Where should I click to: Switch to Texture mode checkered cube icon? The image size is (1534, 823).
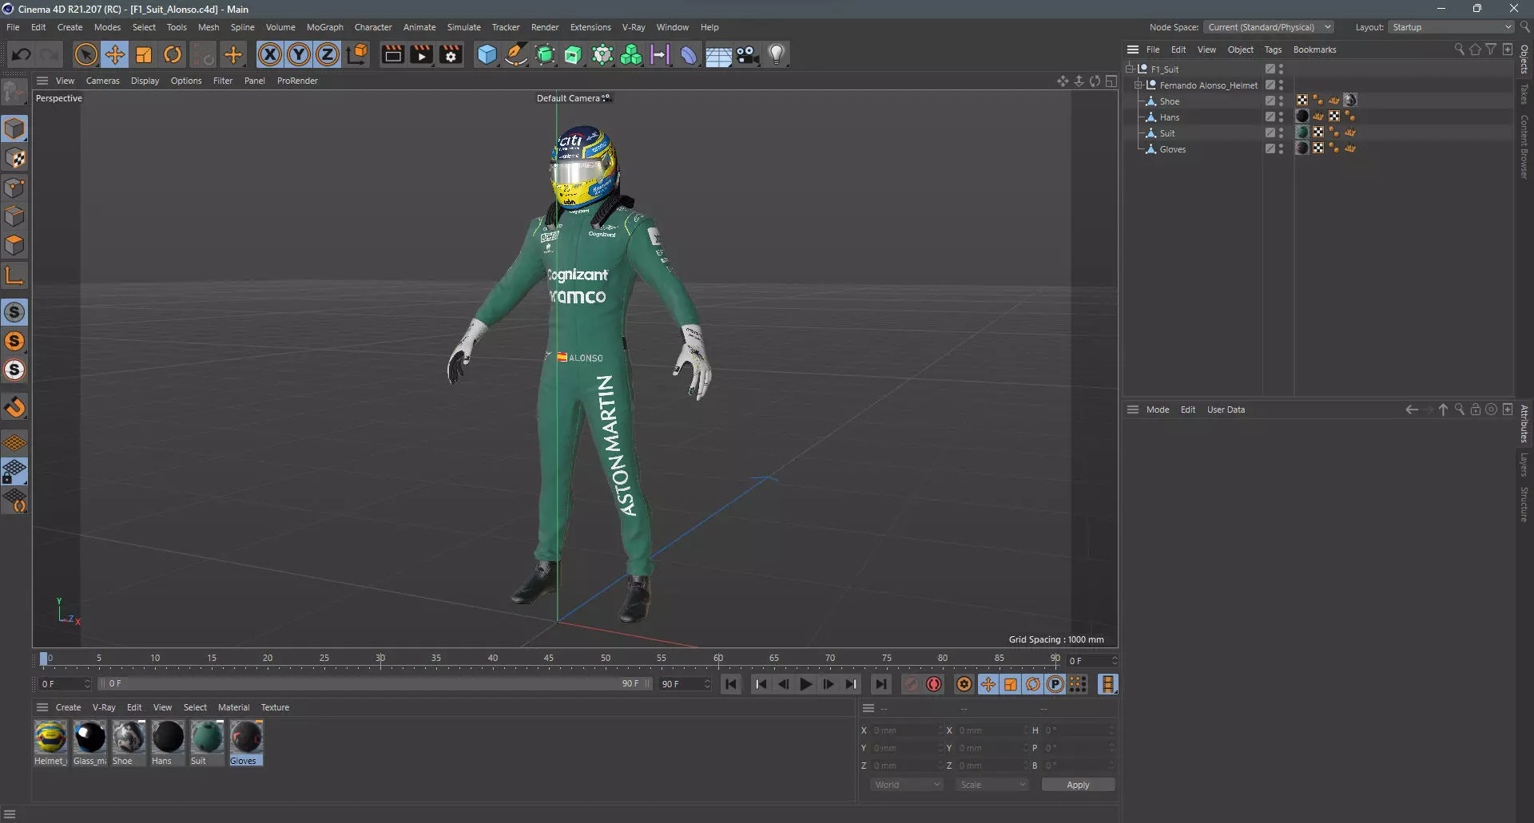pyautogui.click(x=15, y=158)
